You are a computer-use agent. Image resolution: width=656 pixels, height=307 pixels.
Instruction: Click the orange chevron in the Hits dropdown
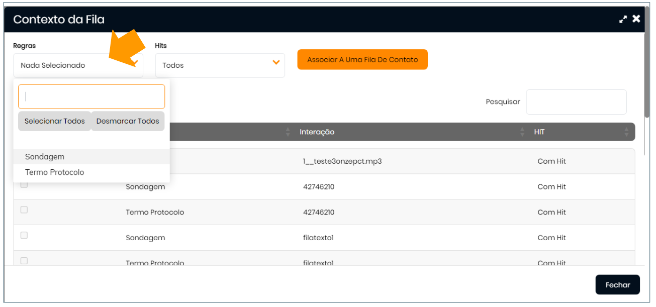[275, 63]
